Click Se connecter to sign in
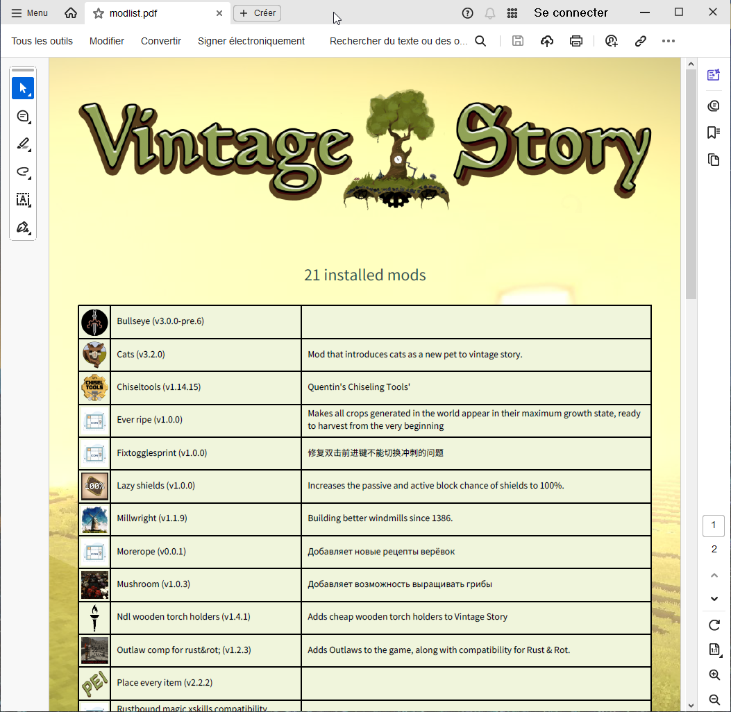The width and height of the screenshot is (731, 712). point(571,13)
